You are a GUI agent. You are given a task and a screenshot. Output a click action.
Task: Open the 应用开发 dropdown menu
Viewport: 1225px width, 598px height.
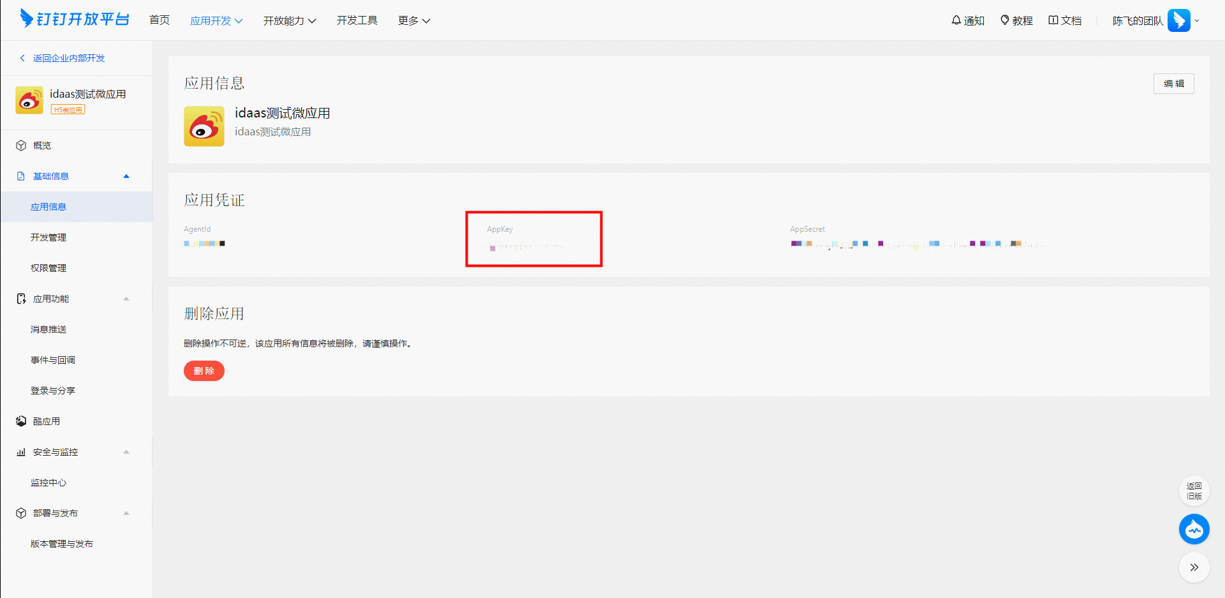(216, 20)
